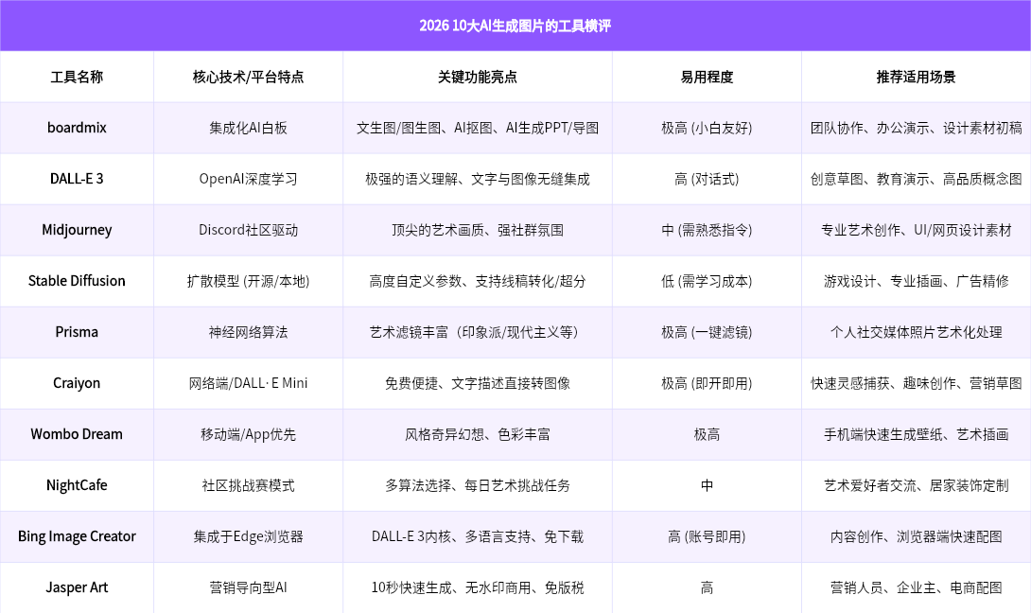Viewport: 1031px width, 613px height.
Task: Click the "Prisma" tool name cell
Action: (77, 332)
